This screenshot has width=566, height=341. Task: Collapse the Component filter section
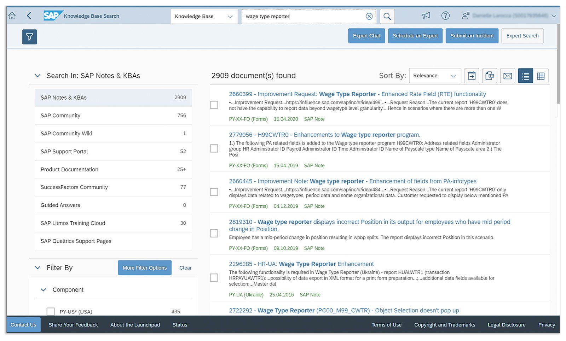point(43,290)
